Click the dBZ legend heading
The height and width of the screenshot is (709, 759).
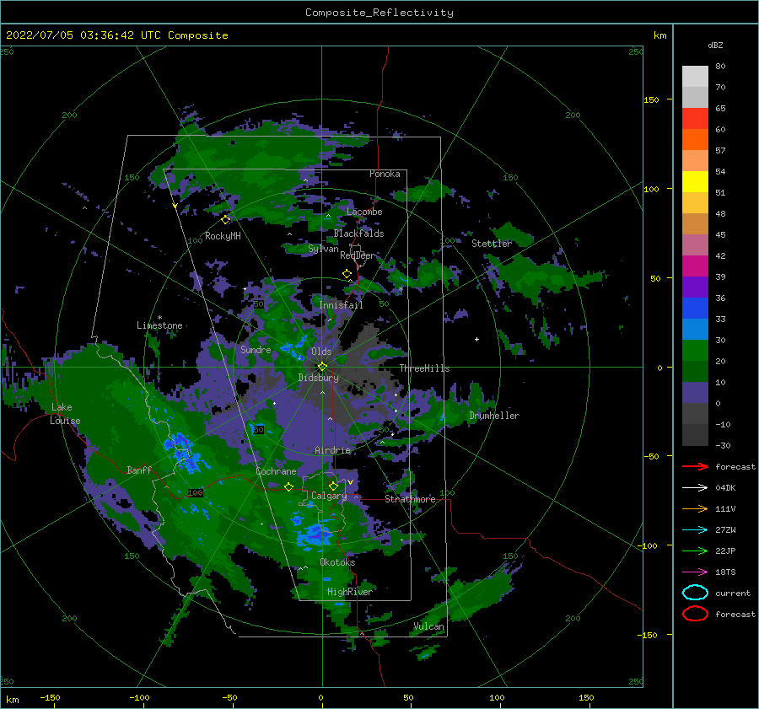coord(715,45)
